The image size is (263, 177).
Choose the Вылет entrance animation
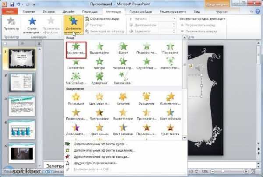point(123,49)
